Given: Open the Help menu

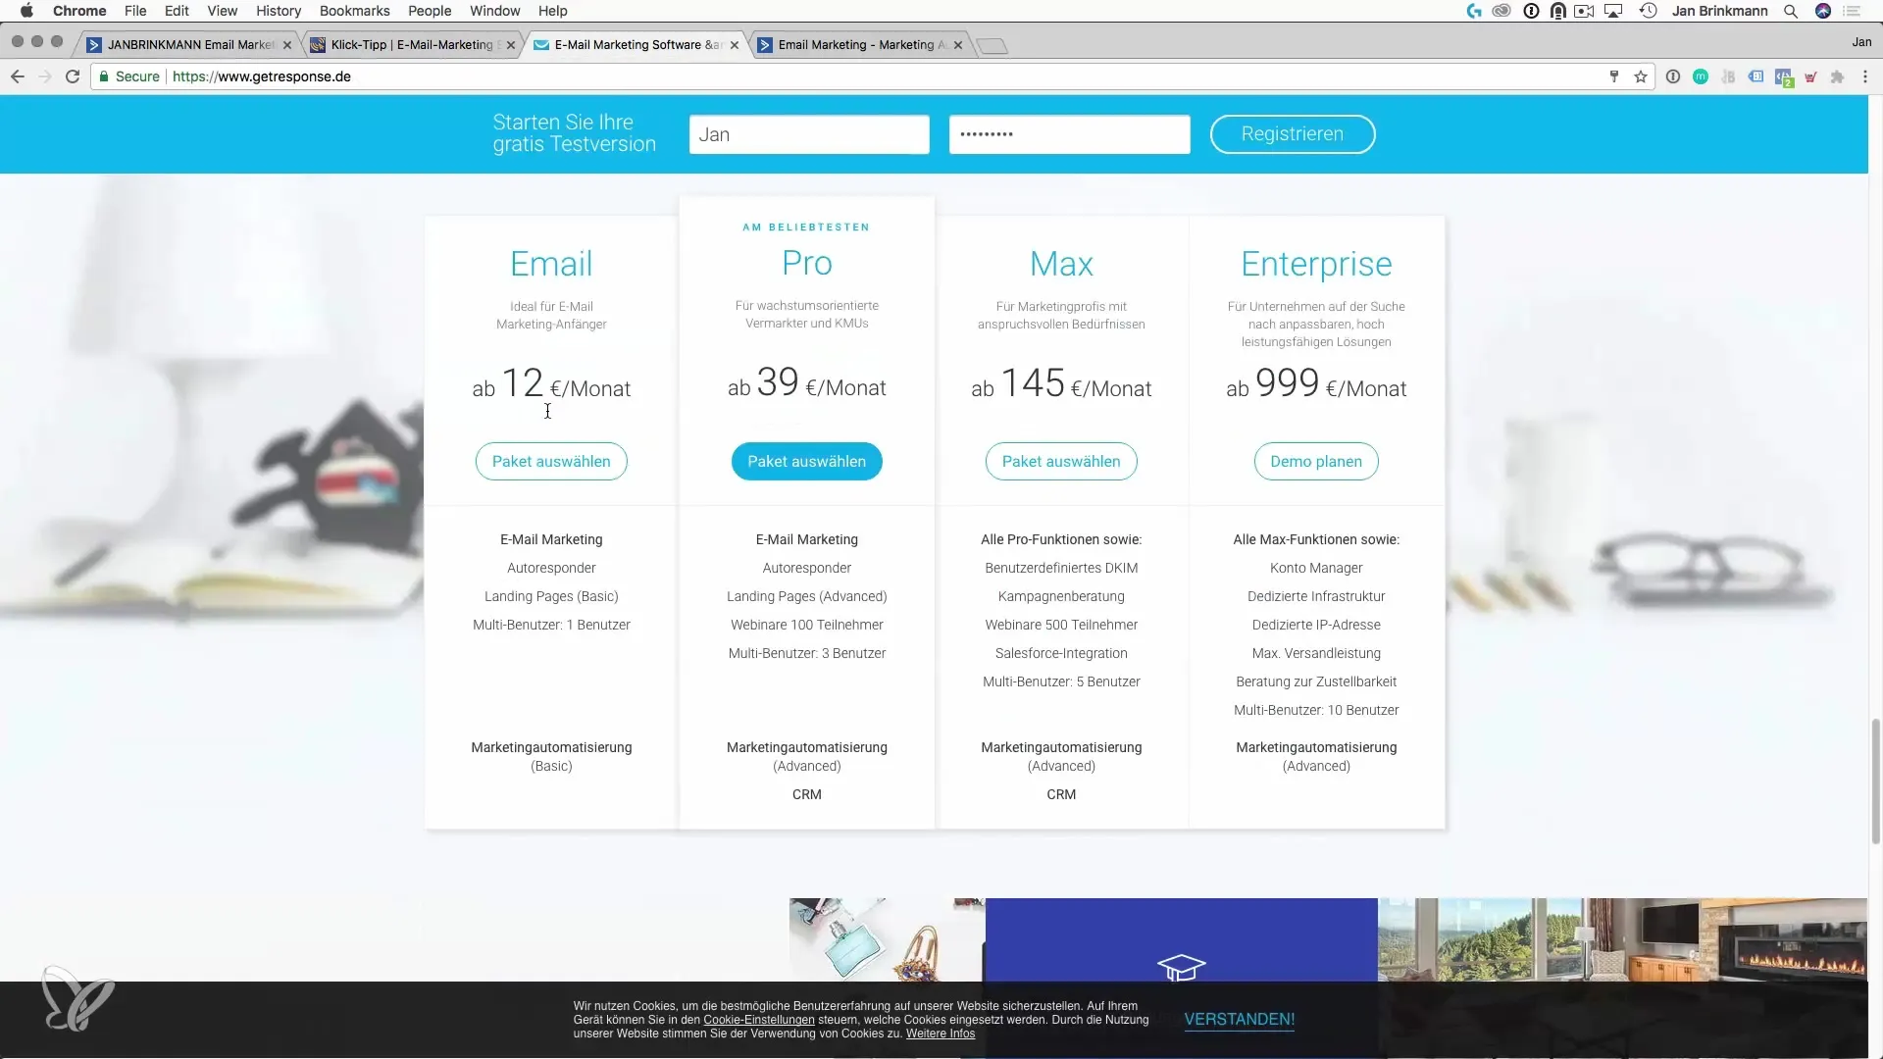Looking at the screenshot, I should click(553, 11).
